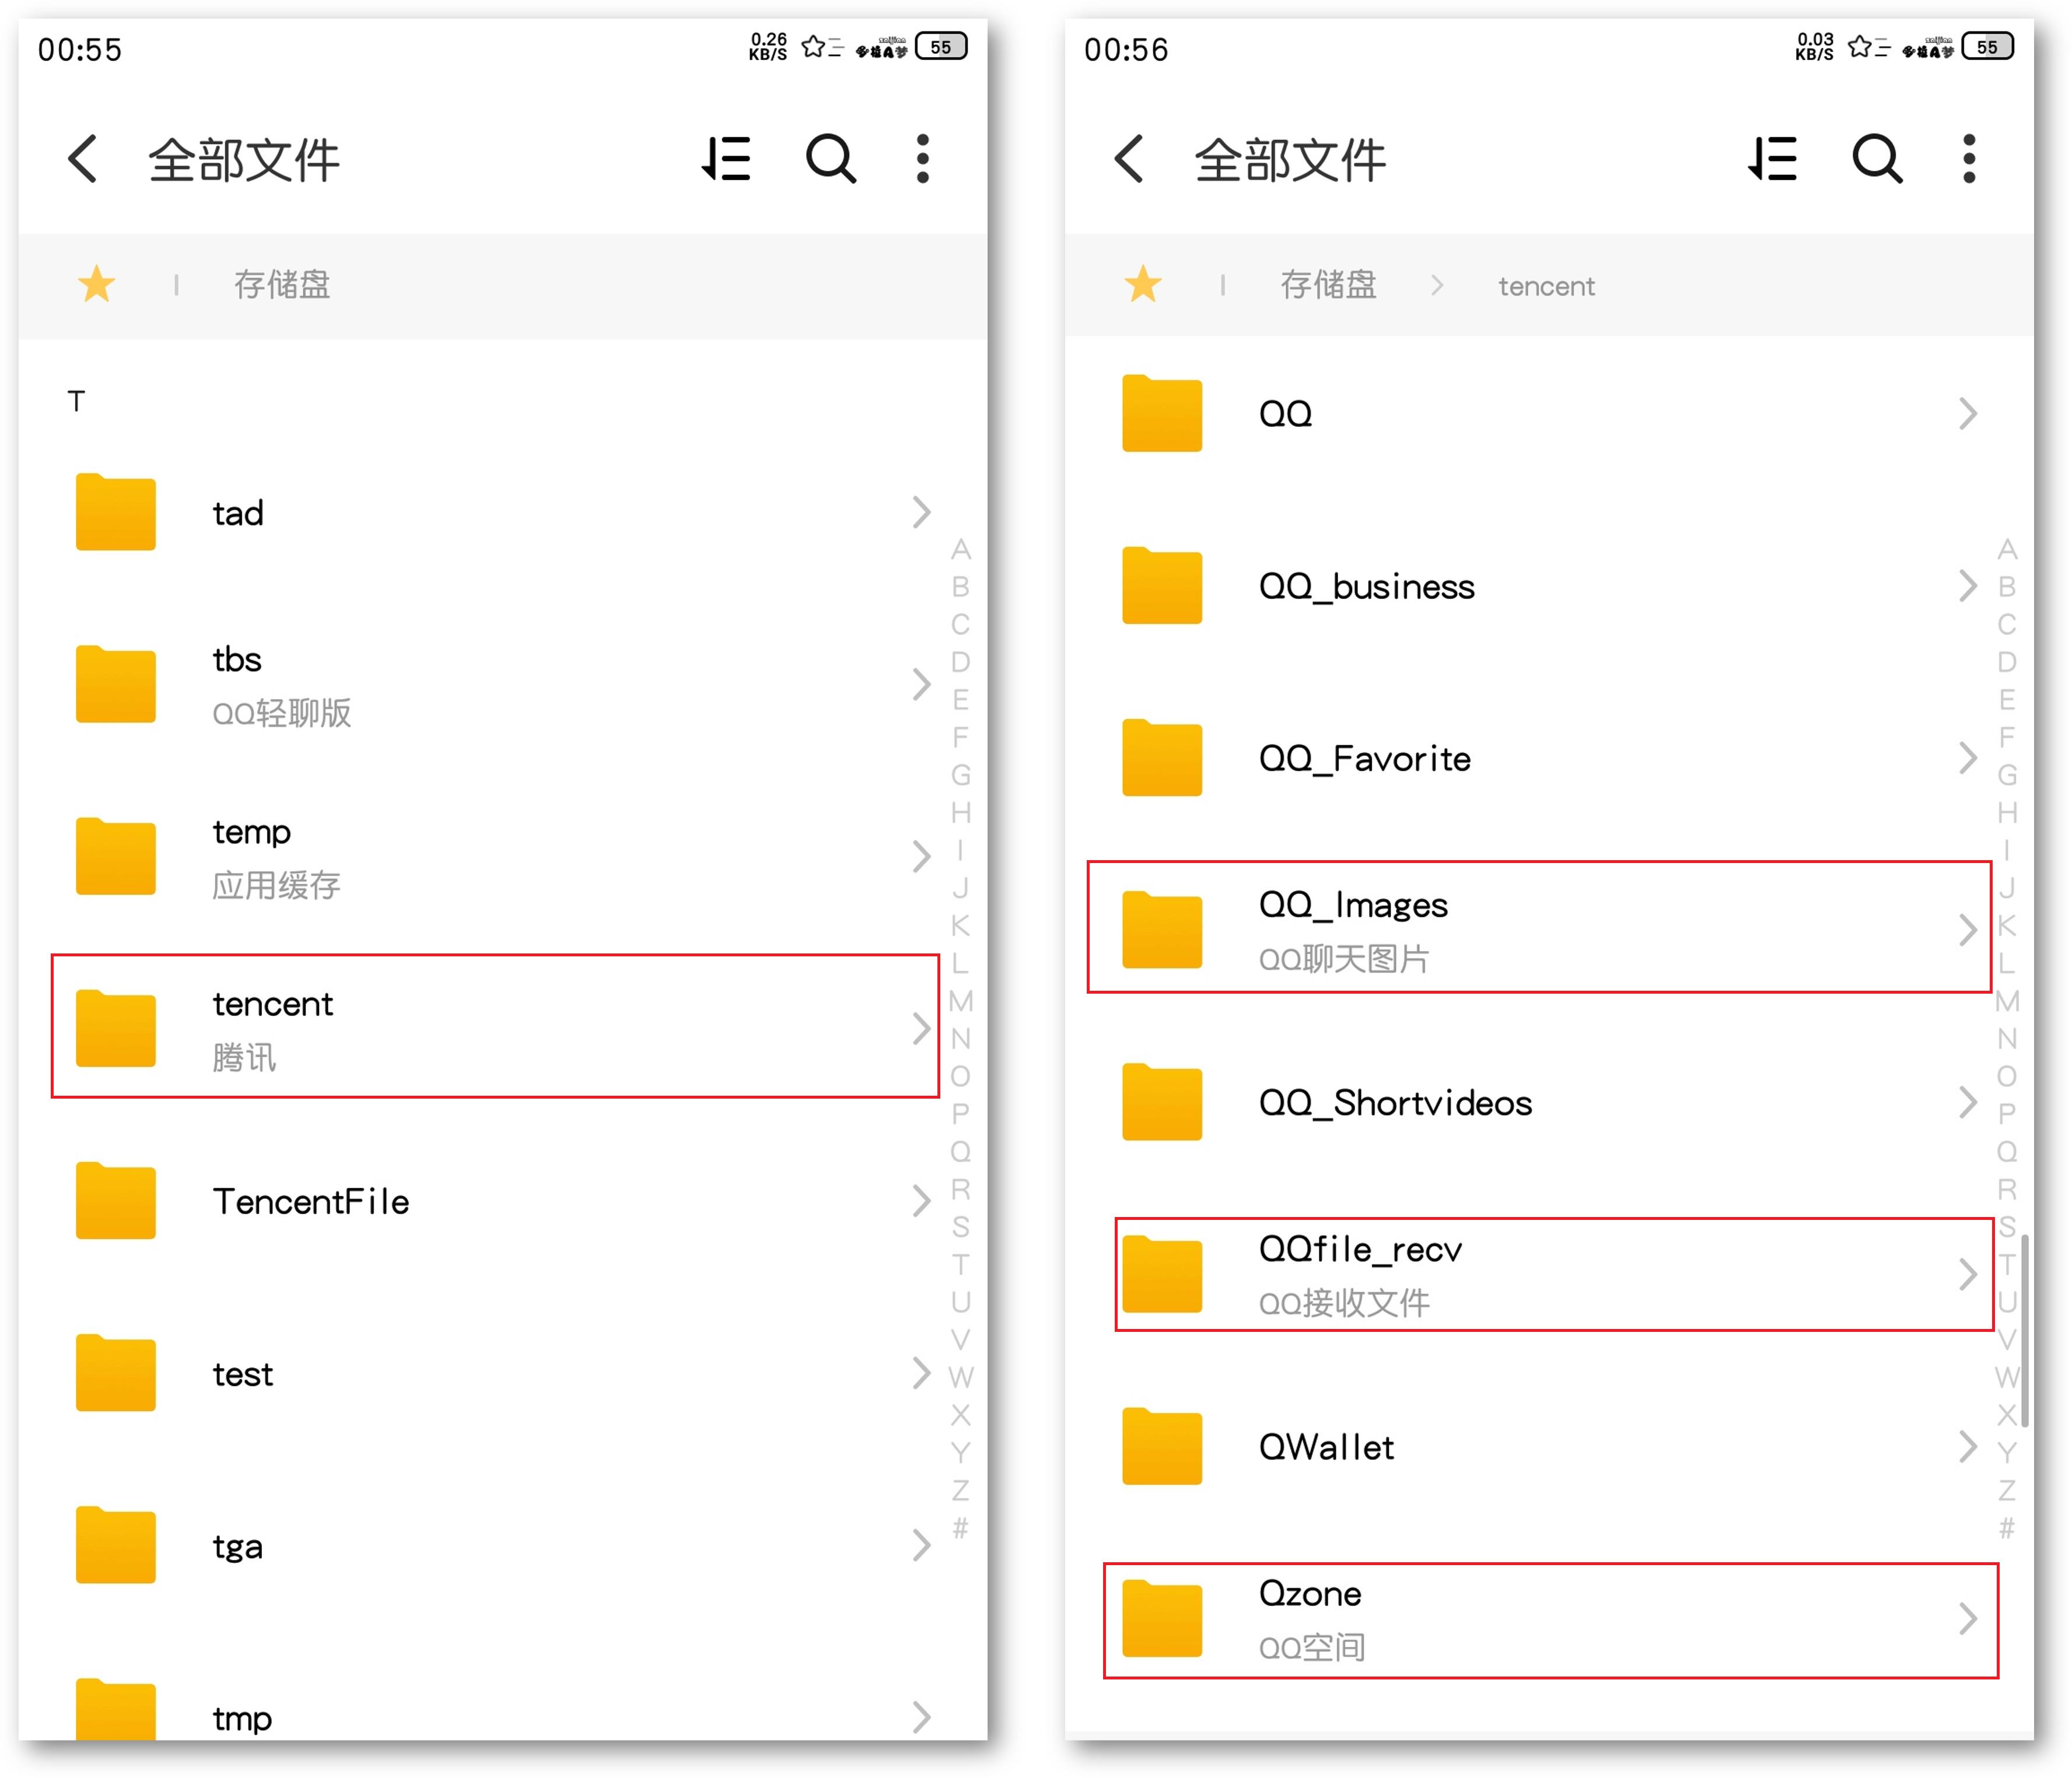Tap the T section header
2072x1778 pixels.
pyautogui.click(x=76, y=401)
